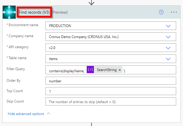Click the Skip Count field
Screen dimensions: 183x126
click(111, 101)
